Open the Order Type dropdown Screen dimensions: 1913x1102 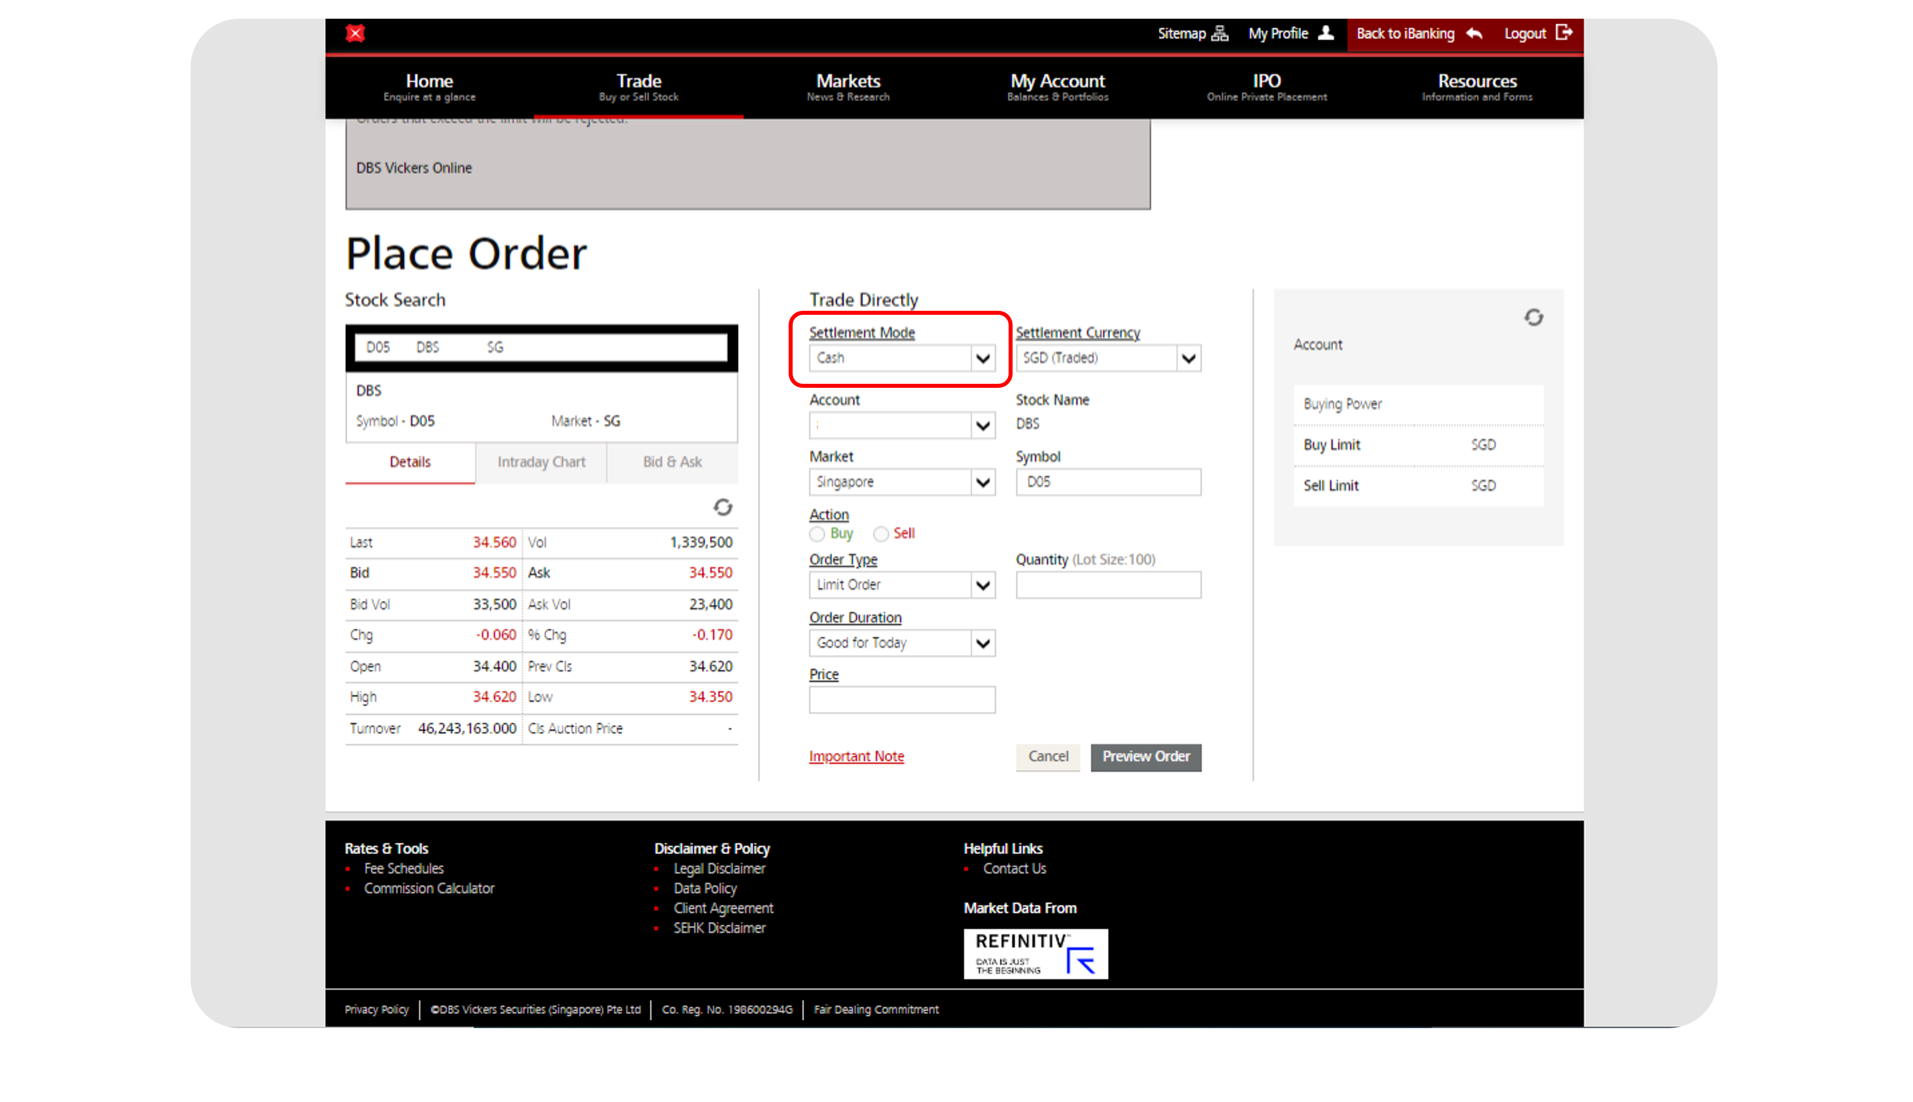click(x=902, y=585)
